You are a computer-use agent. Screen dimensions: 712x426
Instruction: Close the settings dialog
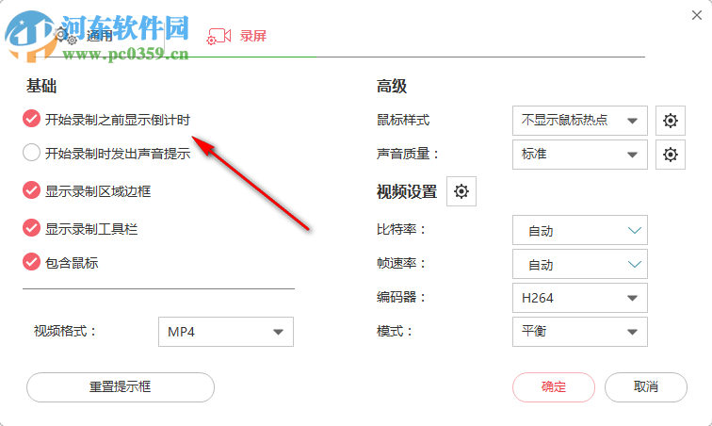pos(697,15)
